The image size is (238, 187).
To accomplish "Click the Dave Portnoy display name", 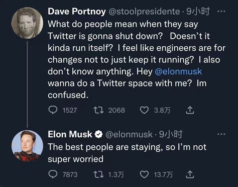I will pyautogui.click(x=77, y=12).
